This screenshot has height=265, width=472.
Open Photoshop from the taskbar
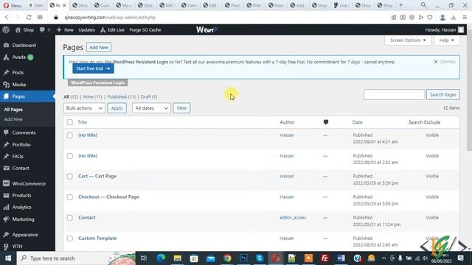pos(243,258)
